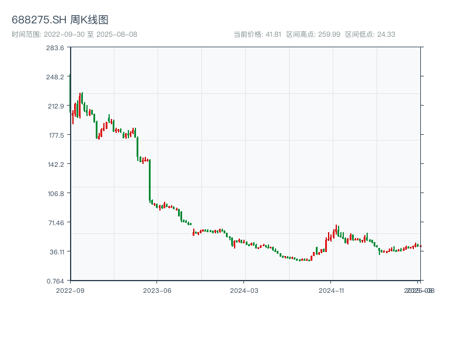Click the 283.6 y-axis label
467x350 pixels.
55,48
